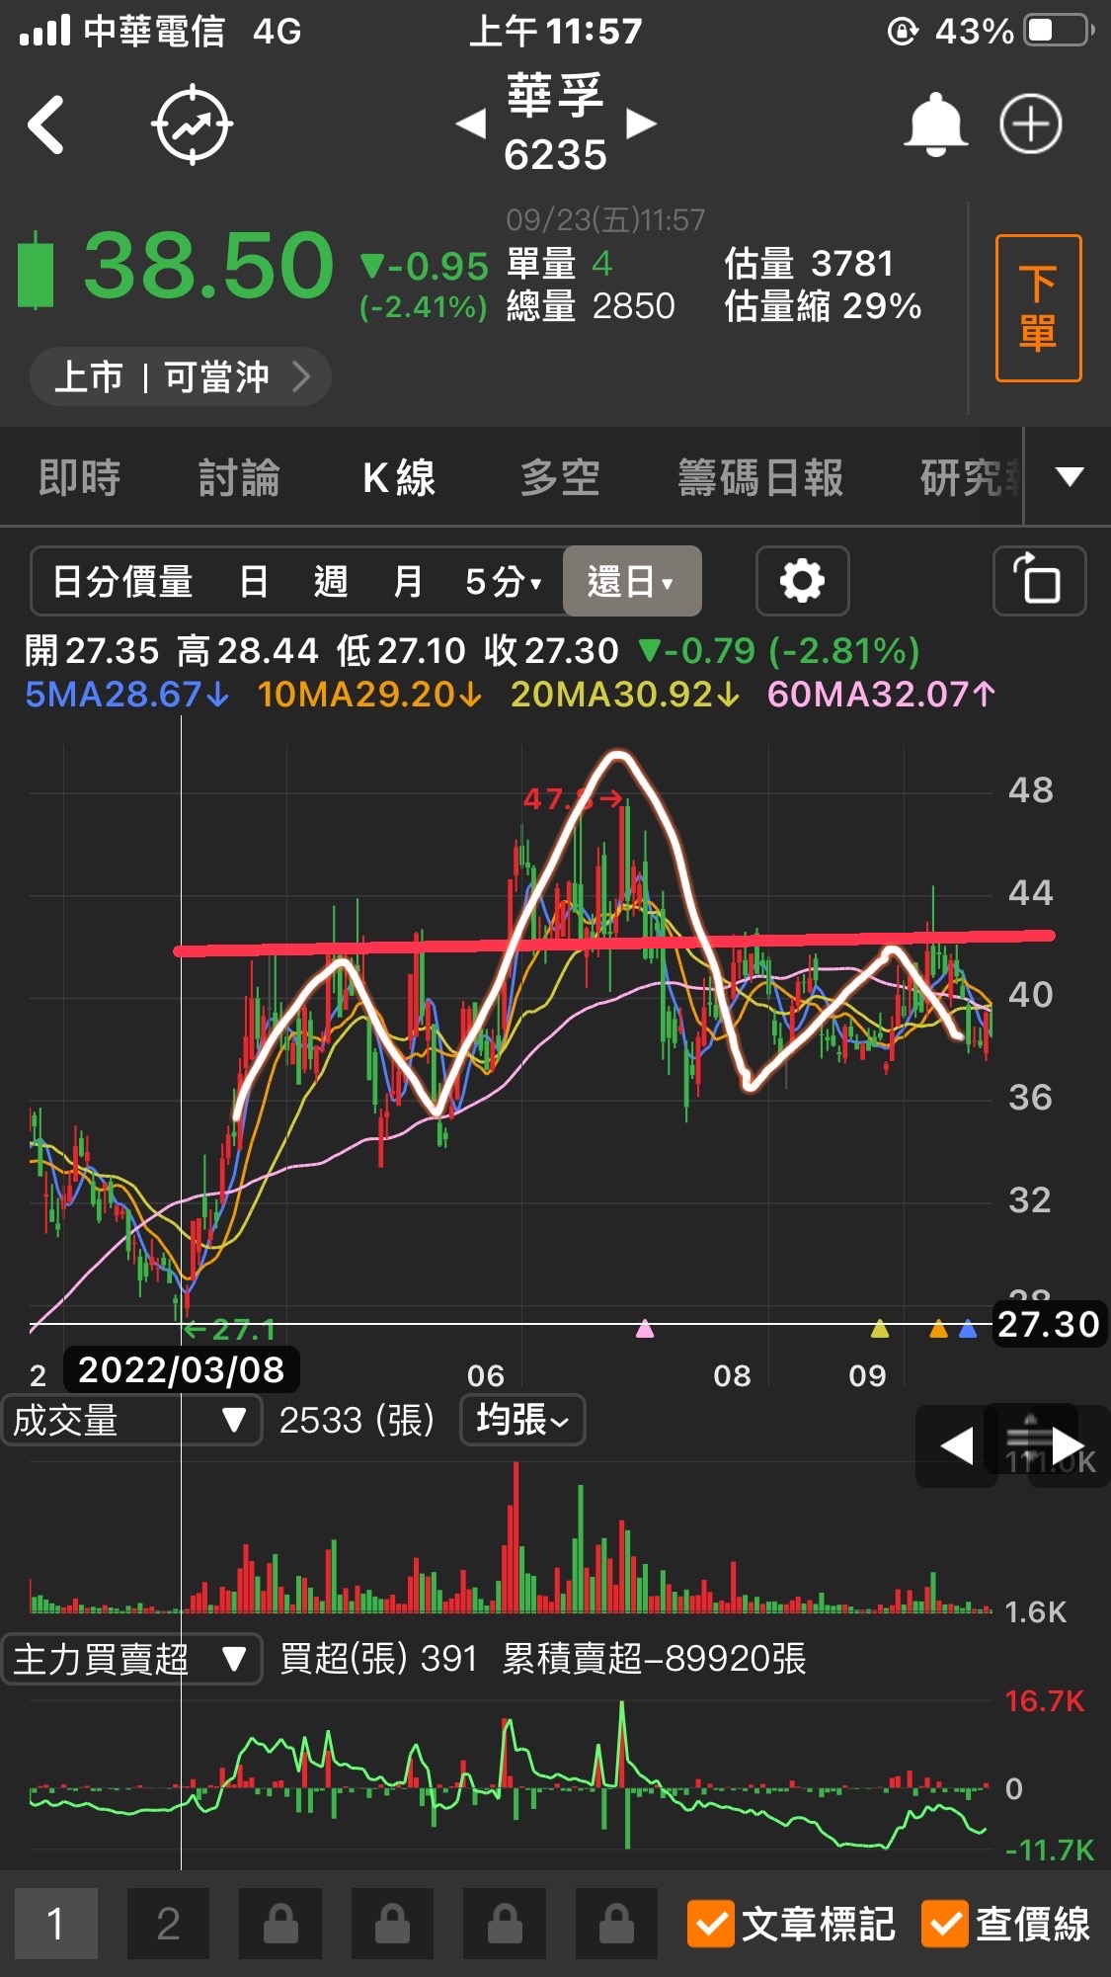Tap the locked third chart slot
Image resolution: width=1111 pixels, height=1977 pixels.
click(280, 1924)
